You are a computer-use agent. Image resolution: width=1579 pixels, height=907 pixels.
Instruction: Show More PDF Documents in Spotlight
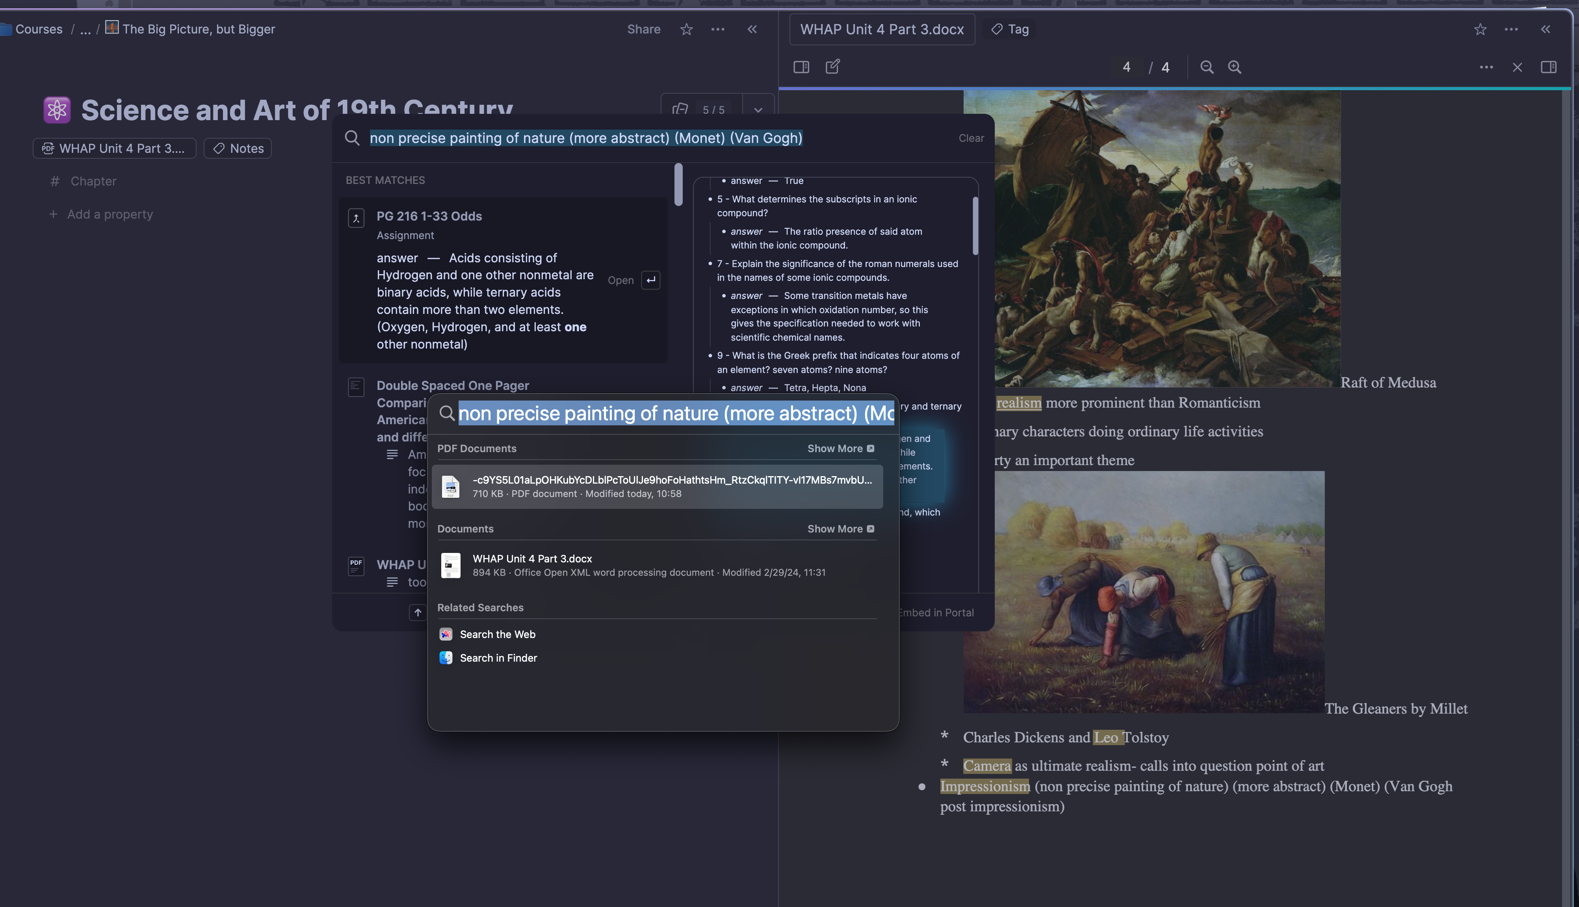841,449
